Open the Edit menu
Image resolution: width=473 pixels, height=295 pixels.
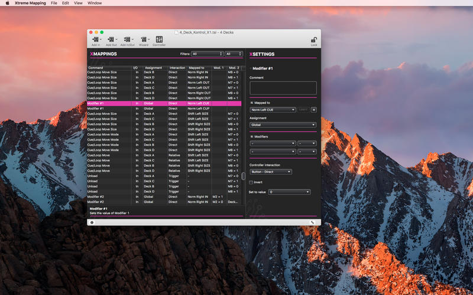[66, 3]
